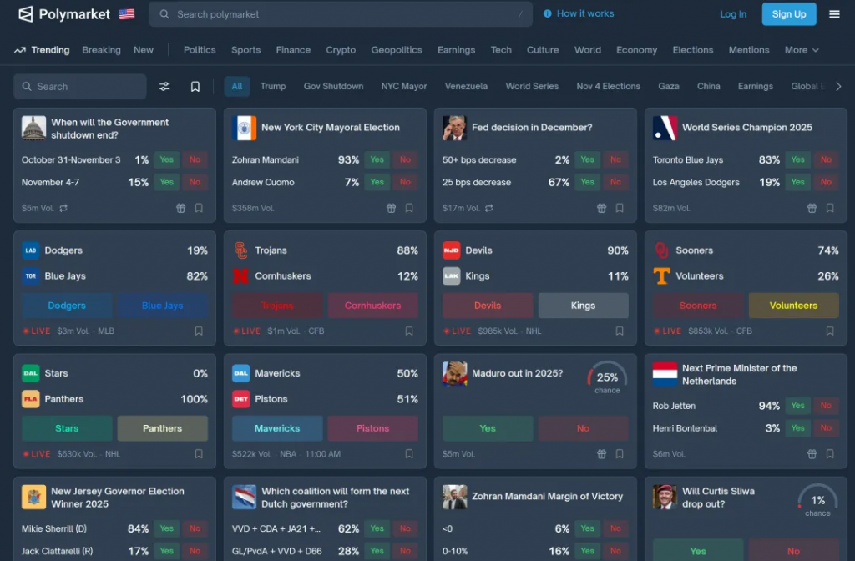Image resolution: width=855 pixels, height=561 pixels.
Task: Click the US flag icon near logo
Action: (x=127, y=14)
